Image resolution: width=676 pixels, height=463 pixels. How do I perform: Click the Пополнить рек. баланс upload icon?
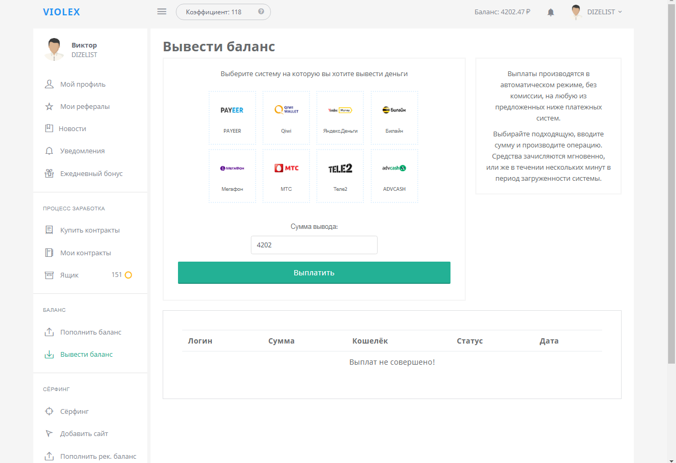(49, 456)
